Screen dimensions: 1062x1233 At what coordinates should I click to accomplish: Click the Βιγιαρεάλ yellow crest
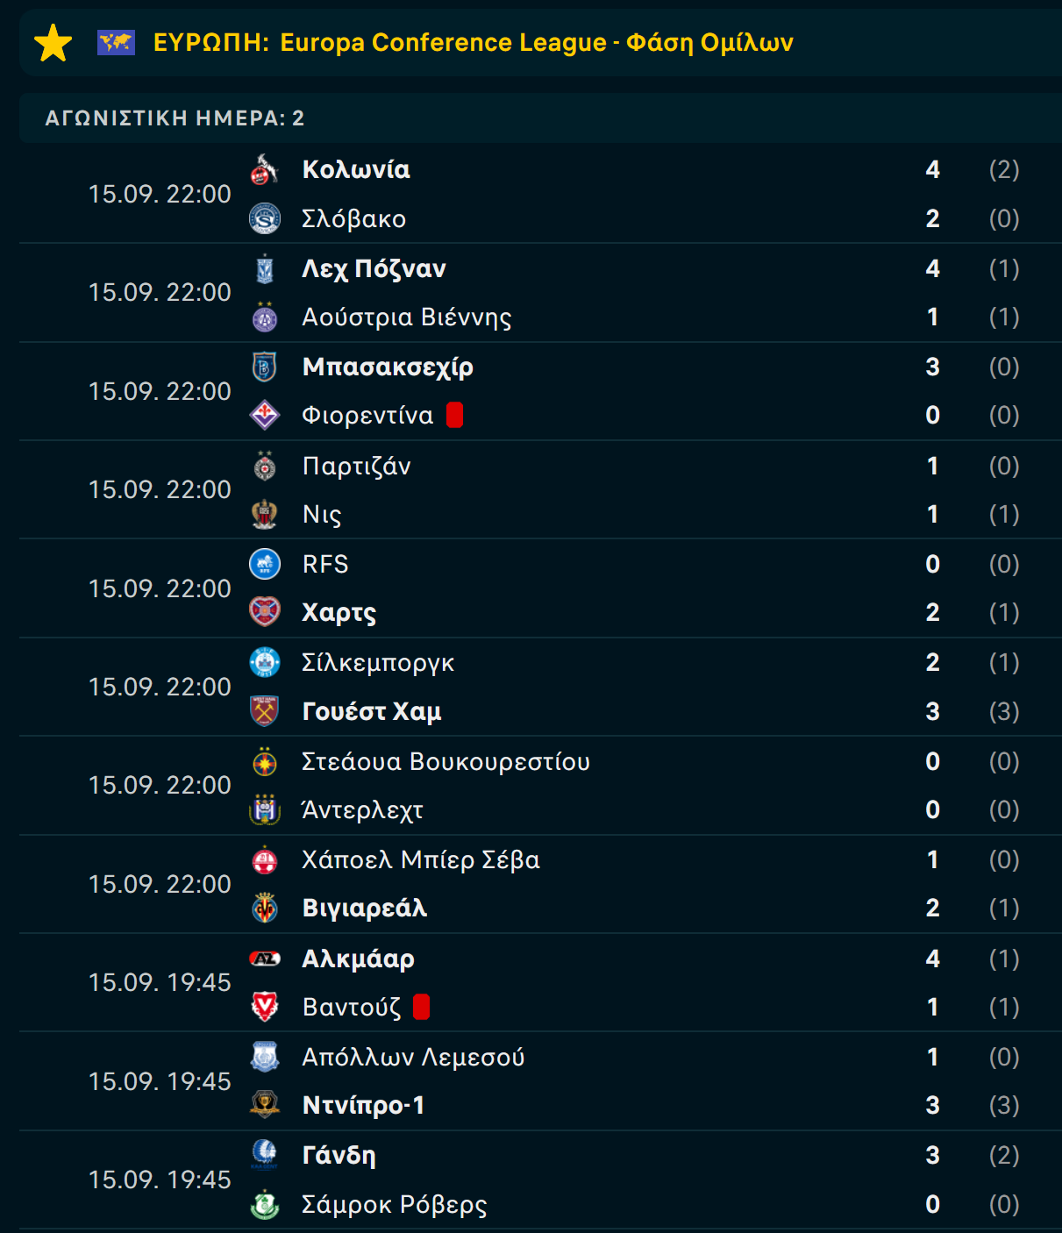[264, 908]
